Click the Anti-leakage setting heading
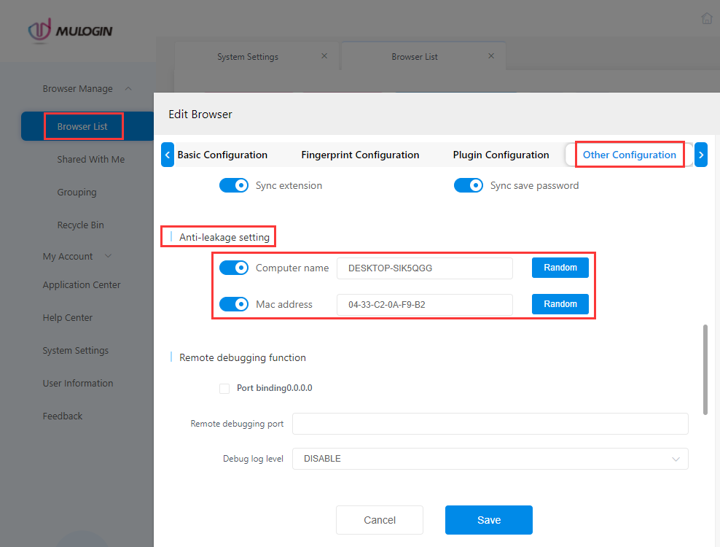This screenshot has width=720, height=547. [224, 237]
